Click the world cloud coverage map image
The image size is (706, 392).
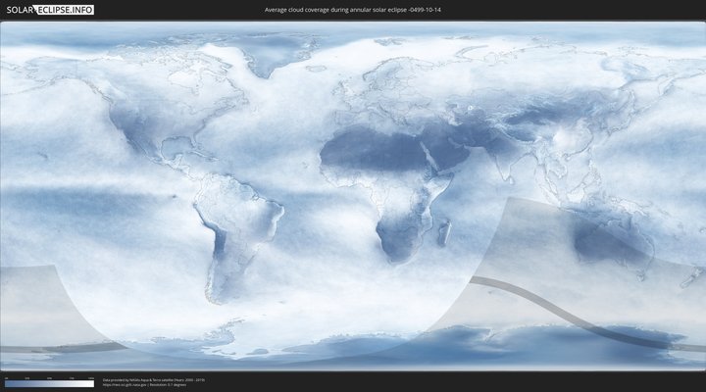(353, 196)
